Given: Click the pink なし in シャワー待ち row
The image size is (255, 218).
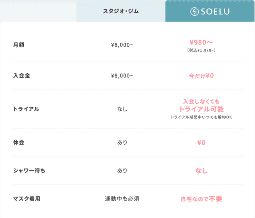Looking at the screenshot, I should point(201,170).
